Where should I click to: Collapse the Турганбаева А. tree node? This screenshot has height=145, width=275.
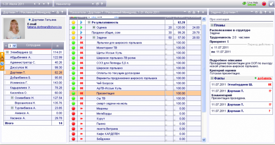[x=12, y=108]
